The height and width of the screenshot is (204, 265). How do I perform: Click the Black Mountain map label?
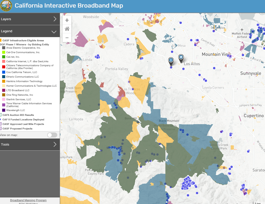click(169, 121)
